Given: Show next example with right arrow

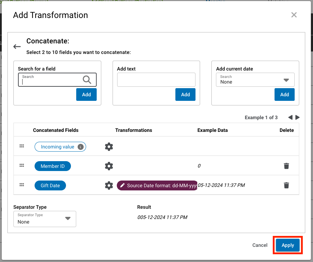Looking at the screenshot, I should point(297,117).
